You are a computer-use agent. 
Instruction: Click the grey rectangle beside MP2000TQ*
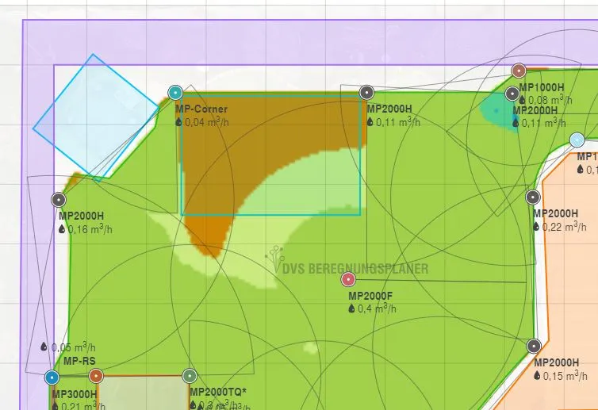(x=143, y=393)
